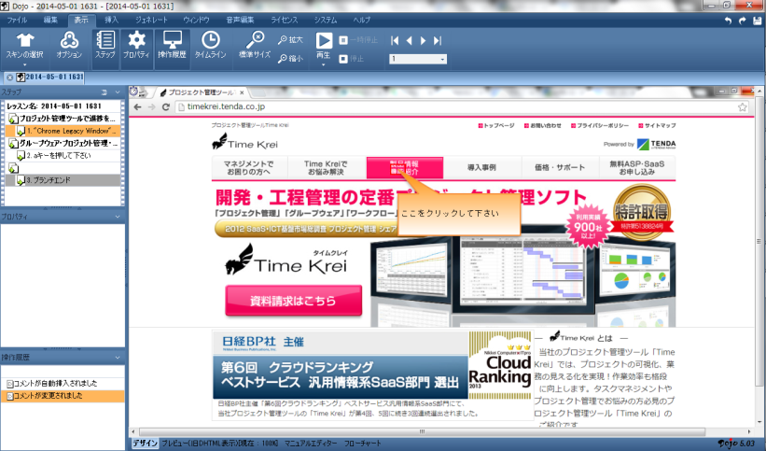
Task: Open the ヘルプ menu
Action: [361, 20]
